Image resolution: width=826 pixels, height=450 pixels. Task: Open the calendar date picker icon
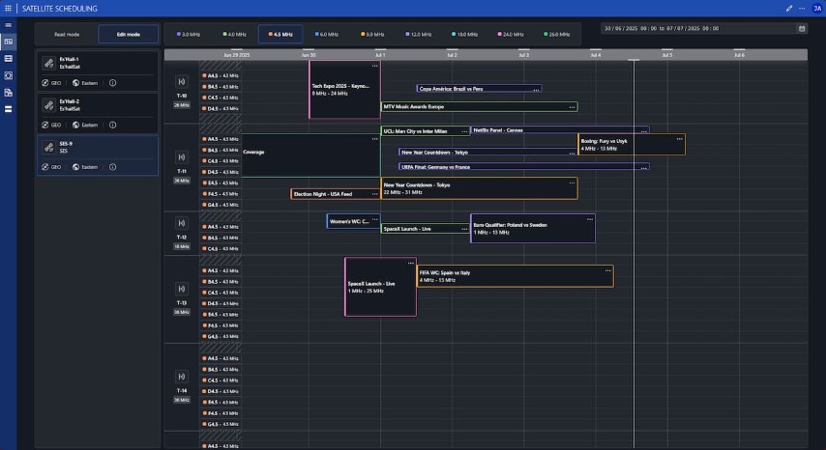[802, 28]
